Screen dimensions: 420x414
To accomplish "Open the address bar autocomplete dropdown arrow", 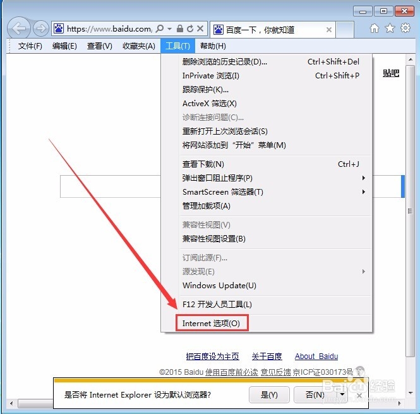I will click(x=169, y=28).
